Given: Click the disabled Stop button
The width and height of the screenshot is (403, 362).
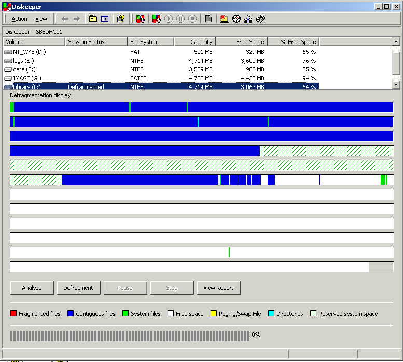Looking at the screenshot, I should point(172,288).
